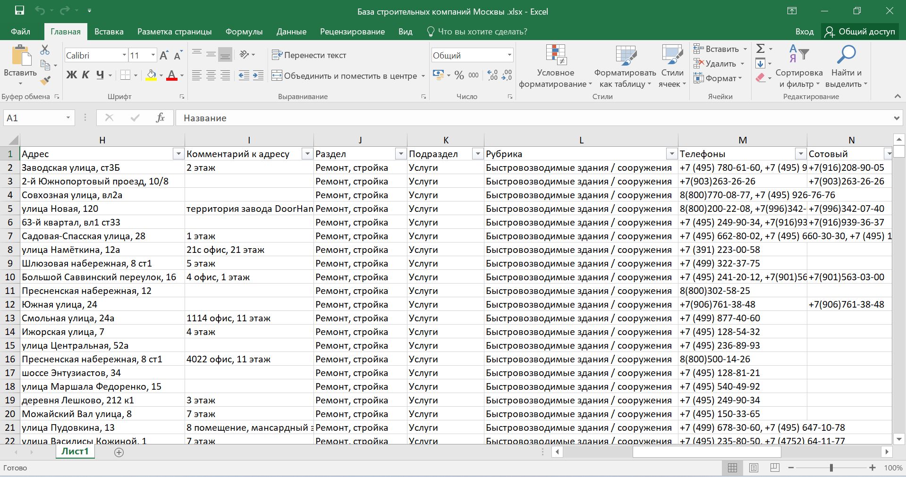Screen dimensions: 906x477
Task: Switch to the Формулы ribbon tab
Action: [244, 32]
